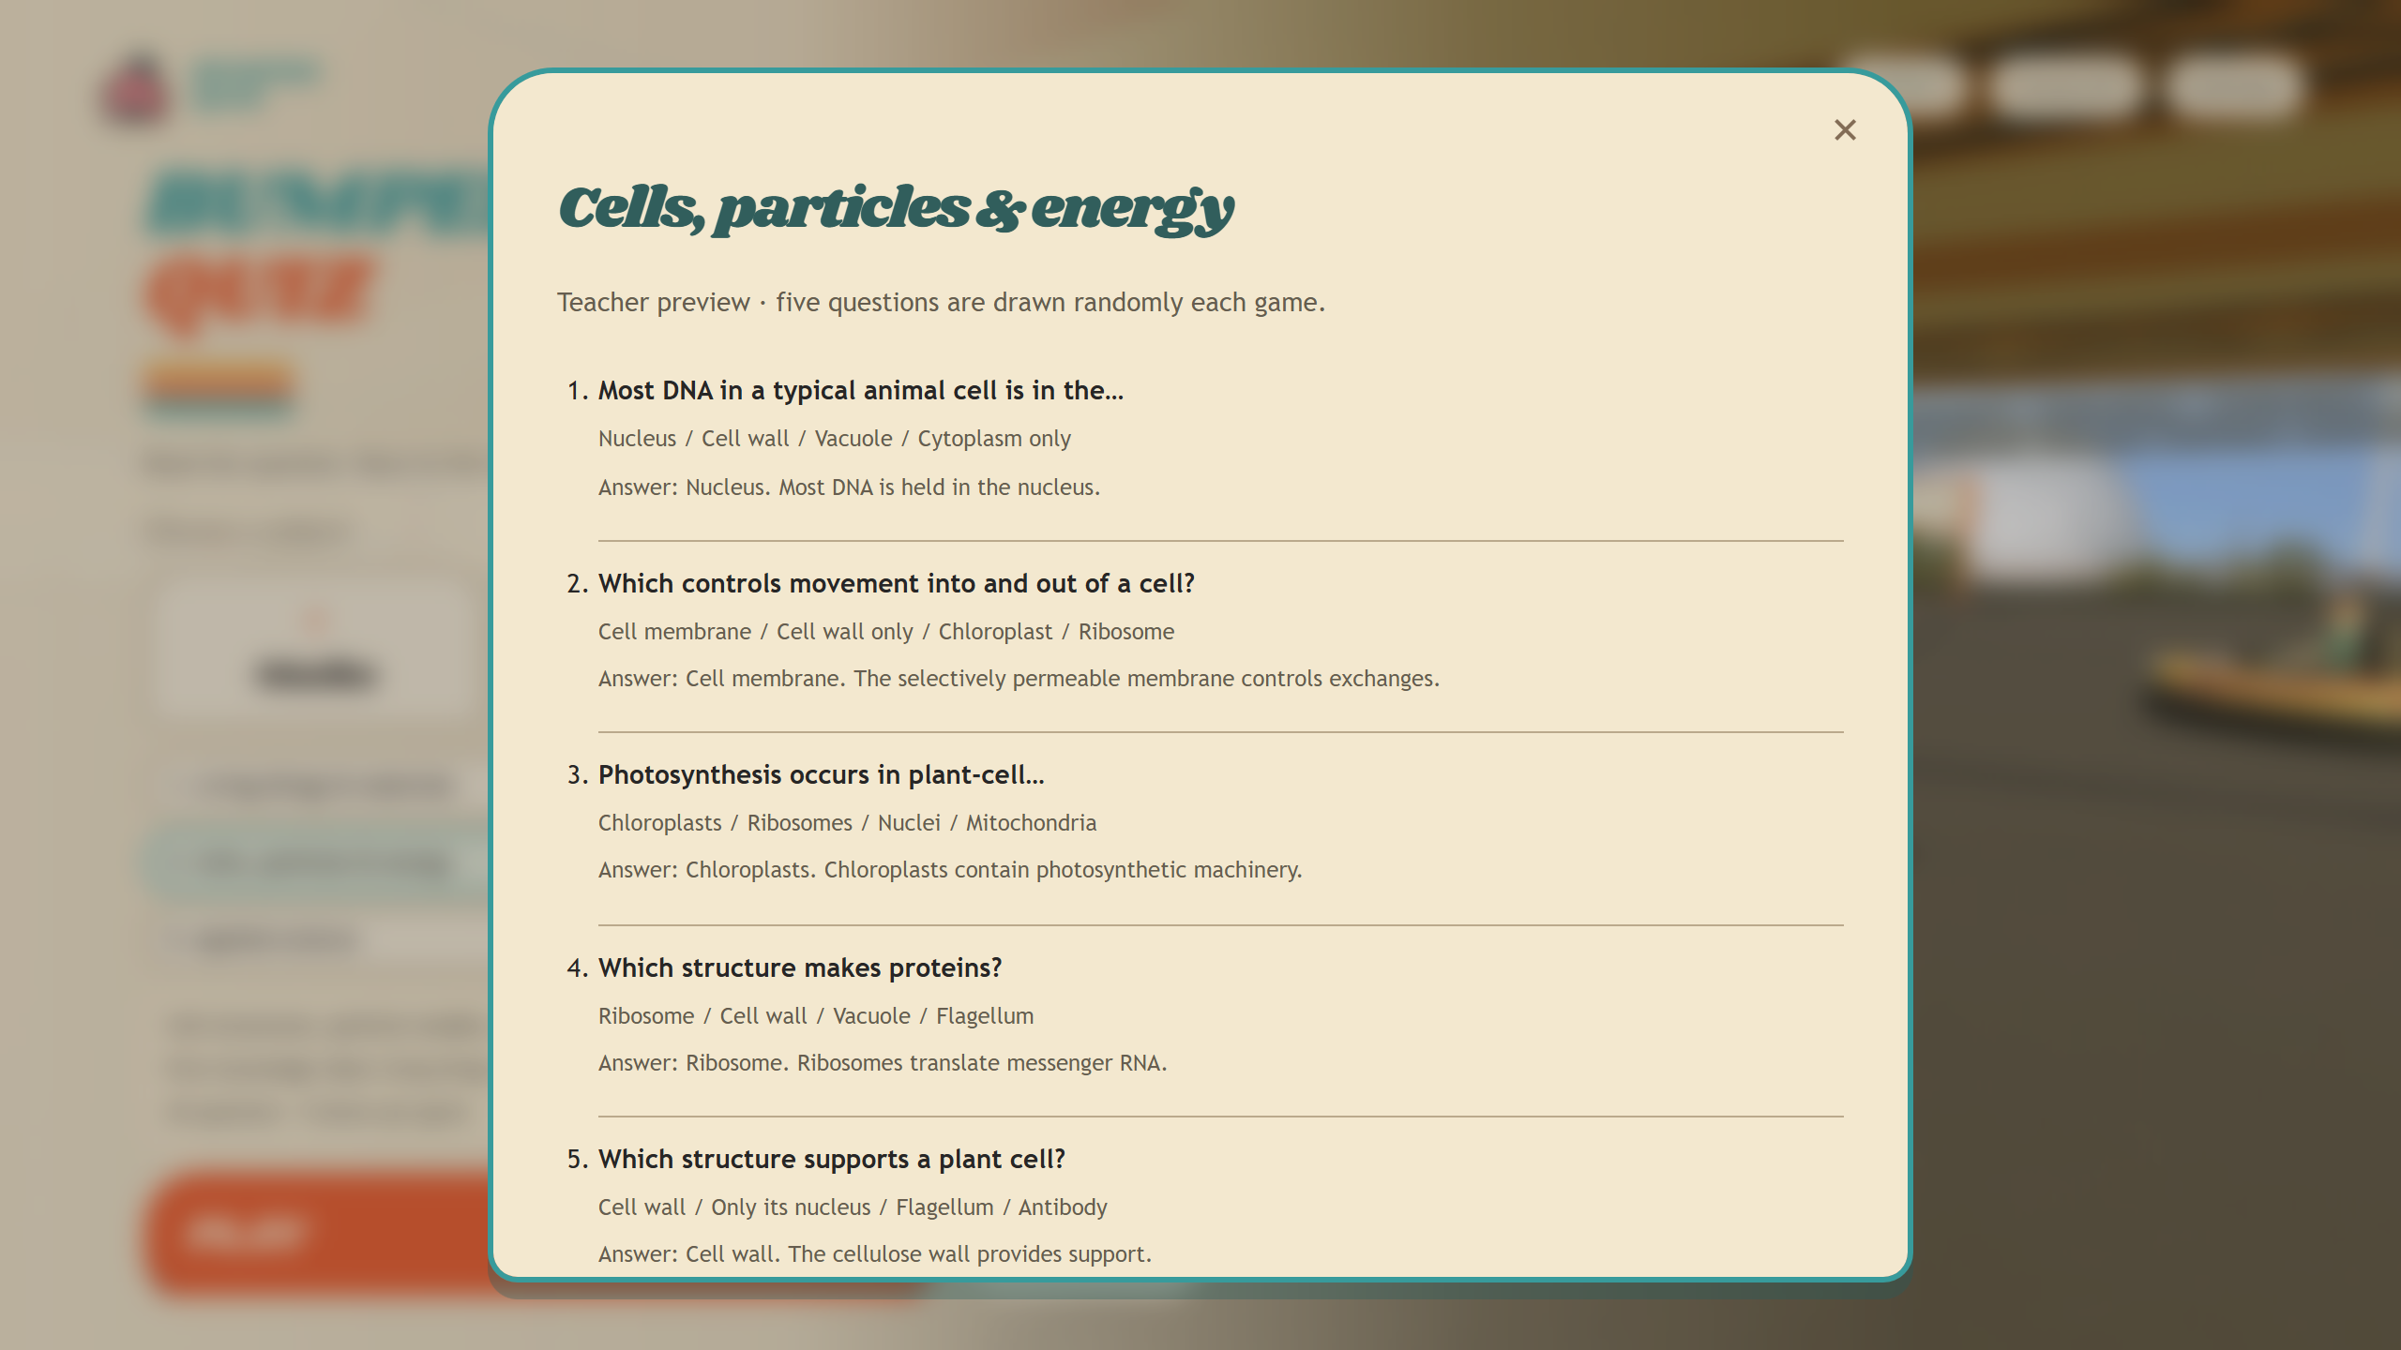
Task: Click 'Answer: Cell wall' explanation line
Action: 875,1254
